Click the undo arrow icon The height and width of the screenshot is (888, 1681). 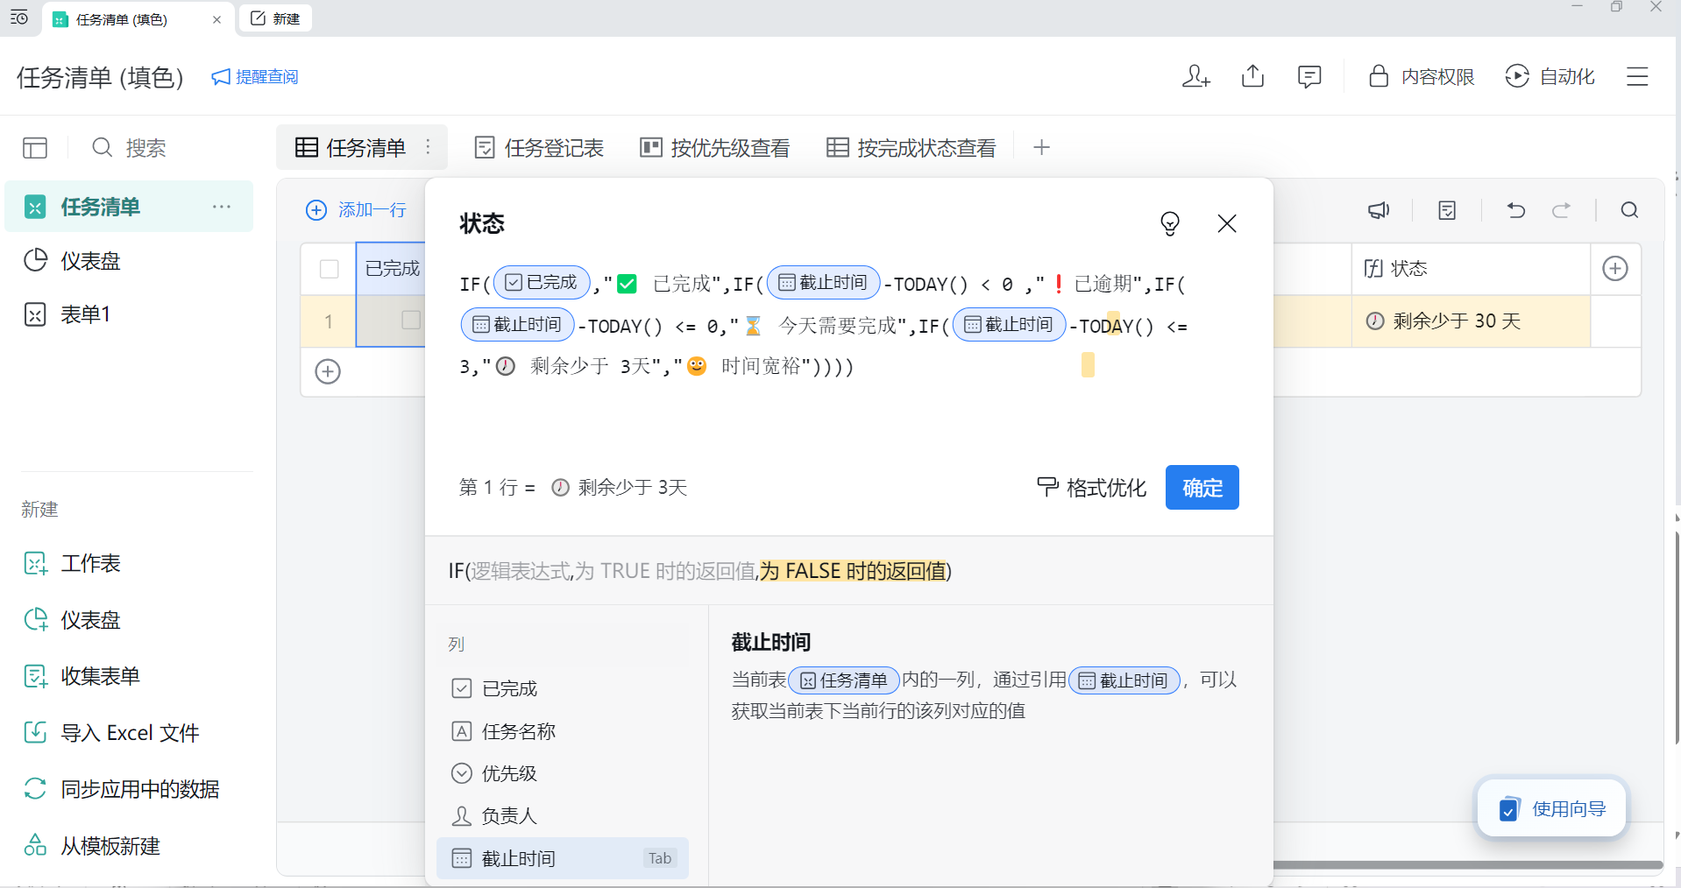[1515, 210]
